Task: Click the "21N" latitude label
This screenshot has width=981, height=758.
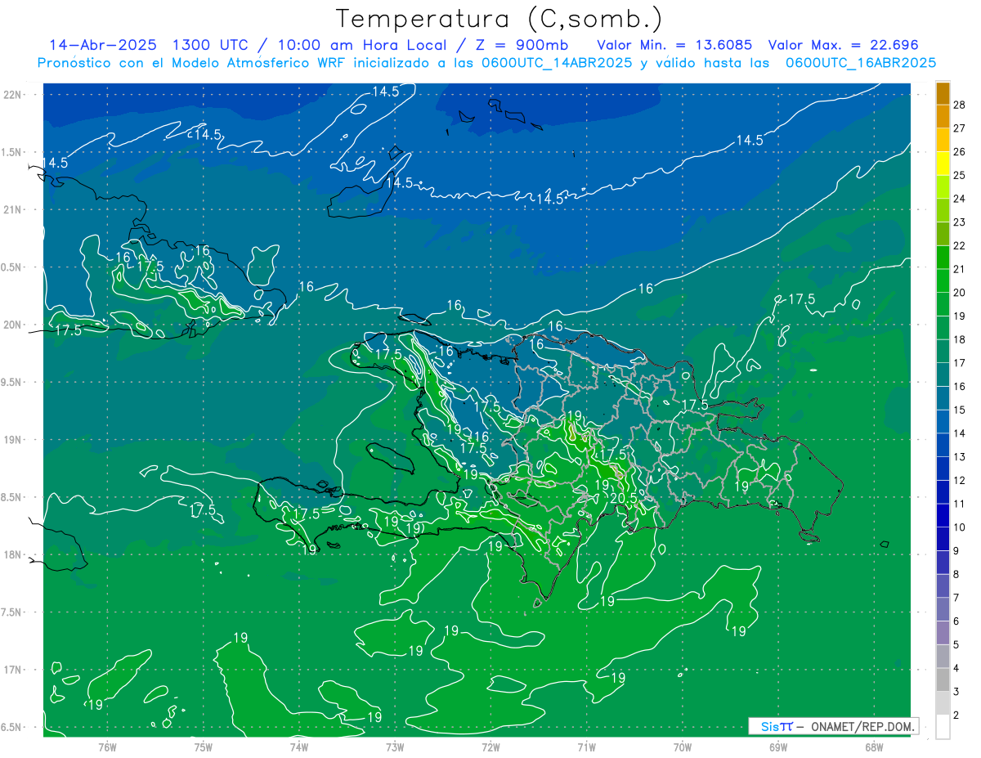Action: coord(12,209)
